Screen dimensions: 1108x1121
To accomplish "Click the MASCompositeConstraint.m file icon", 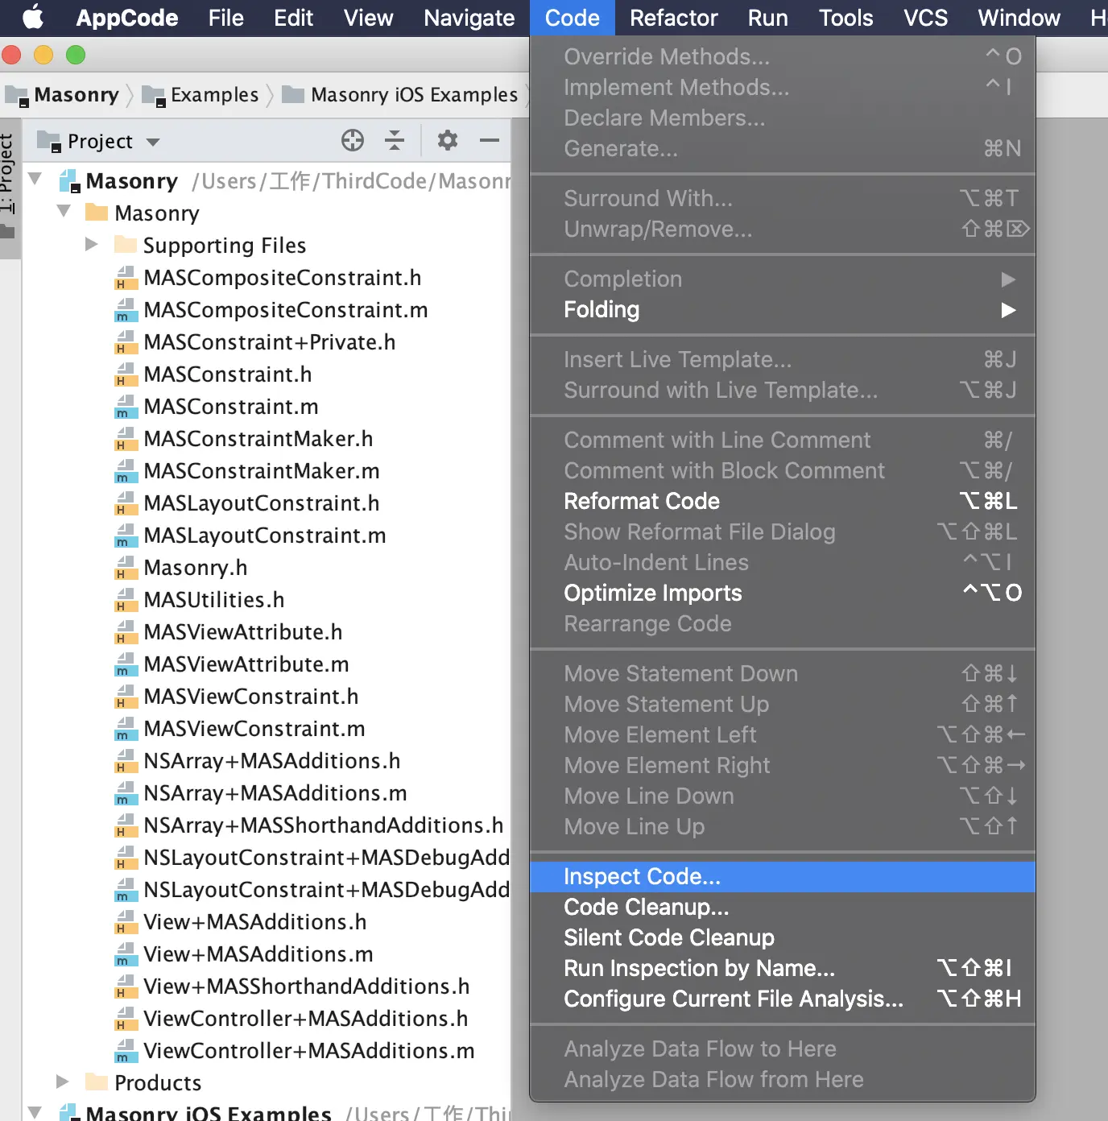I will pos(126,310).
